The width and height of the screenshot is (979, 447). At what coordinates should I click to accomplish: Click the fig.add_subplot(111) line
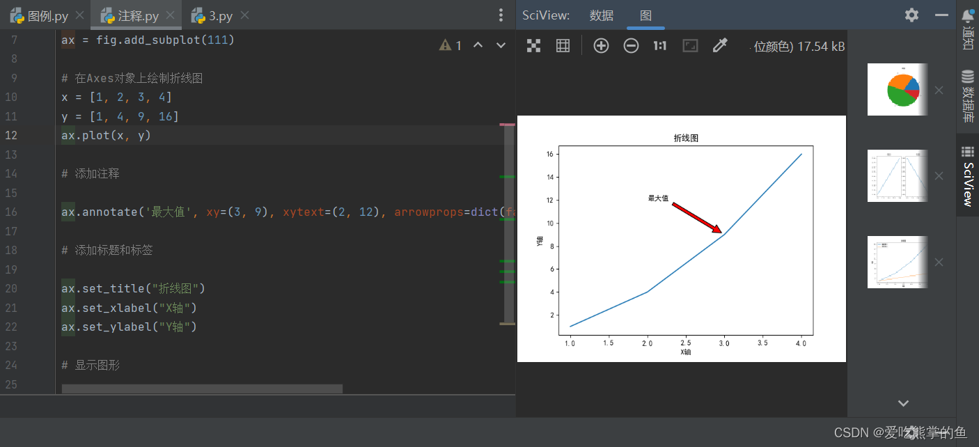coord(148,40)
